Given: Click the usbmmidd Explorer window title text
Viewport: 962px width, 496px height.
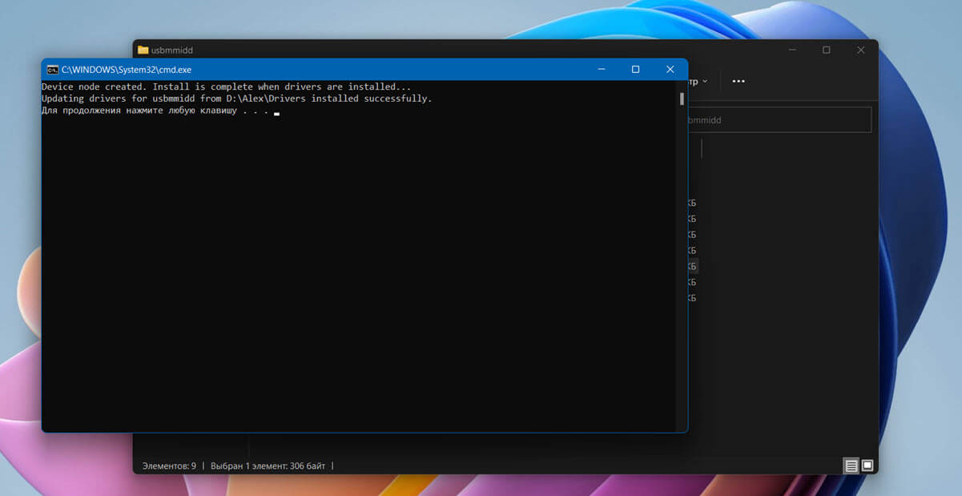Looking at the screenshot, I should click(172, 50).
